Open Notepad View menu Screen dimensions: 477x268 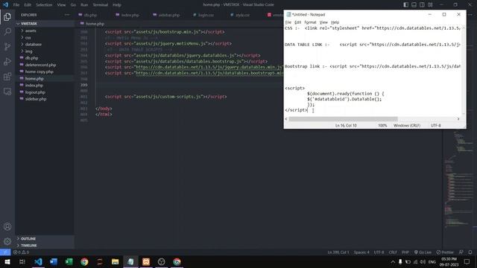pos(323,22)
